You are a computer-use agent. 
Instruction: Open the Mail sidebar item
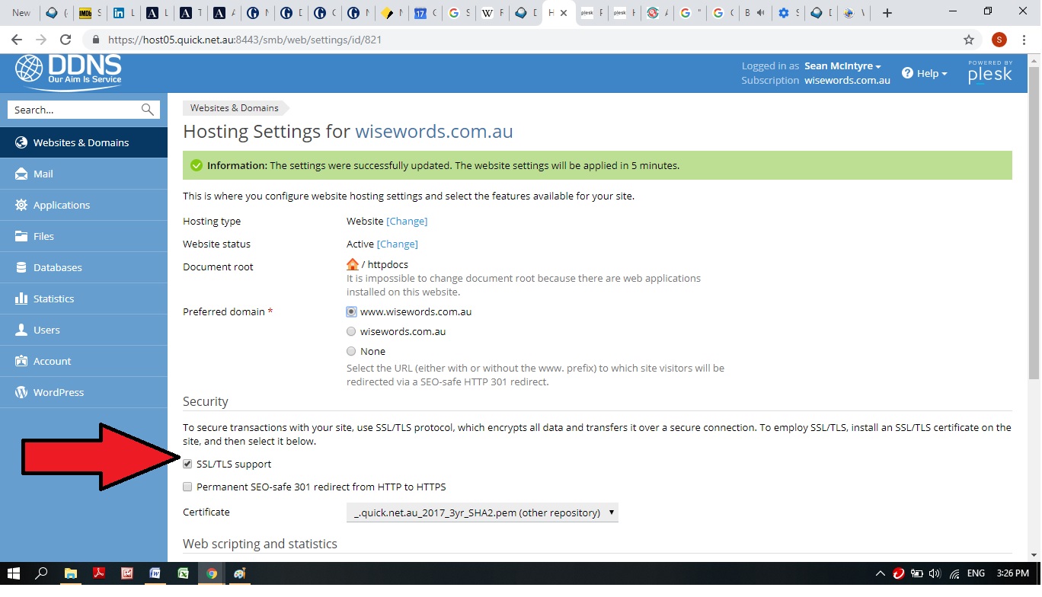tap(84, 174)
